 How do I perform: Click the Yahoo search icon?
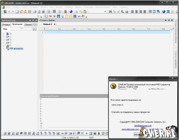pos(50,16)
